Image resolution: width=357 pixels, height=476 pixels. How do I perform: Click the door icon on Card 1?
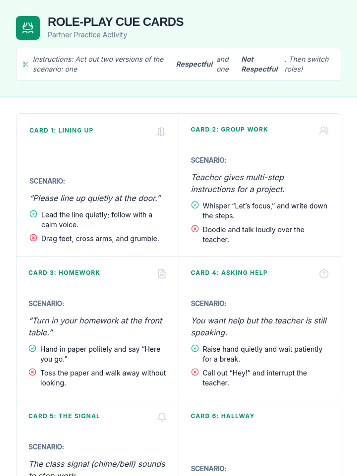[x=161, y=131]
